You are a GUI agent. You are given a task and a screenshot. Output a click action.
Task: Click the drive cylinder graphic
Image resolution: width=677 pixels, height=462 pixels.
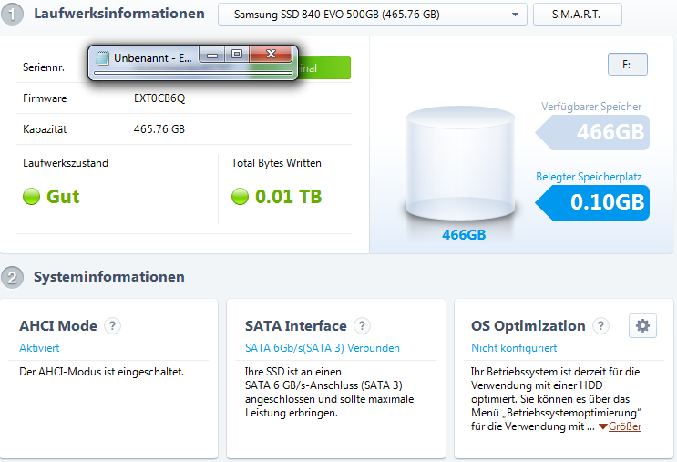point(460,164)
